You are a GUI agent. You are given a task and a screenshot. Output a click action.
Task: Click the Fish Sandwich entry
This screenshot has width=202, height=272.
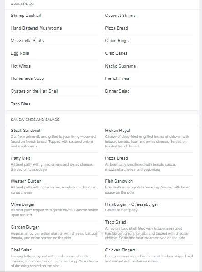(119, 181)
